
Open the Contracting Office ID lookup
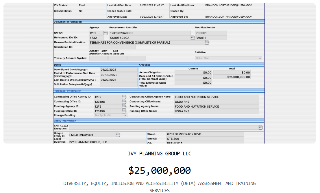click(x=124, y=102)
